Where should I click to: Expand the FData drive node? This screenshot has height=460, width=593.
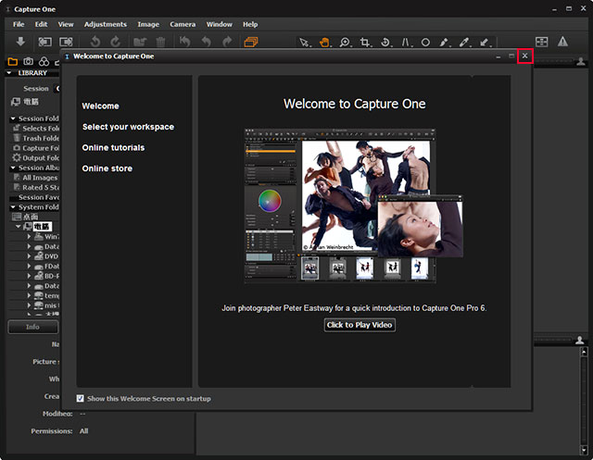[x=29, y=266]
